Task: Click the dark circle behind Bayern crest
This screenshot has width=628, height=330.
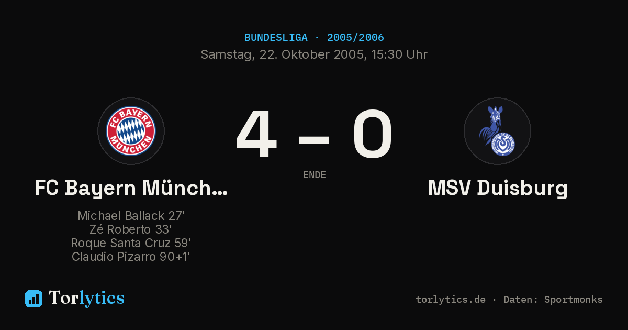Action: (131, 131)
